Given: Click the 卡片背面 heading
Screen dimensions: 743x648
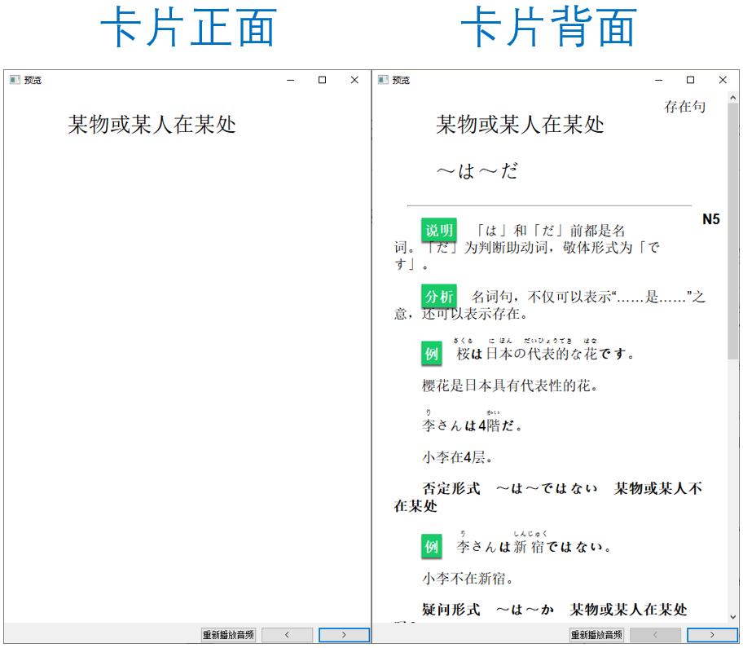Looking at the screenshot, I should click(x=549, y=28).
